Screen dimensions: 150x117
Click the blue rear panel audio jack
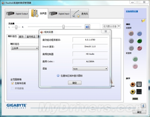coord(139,33)
